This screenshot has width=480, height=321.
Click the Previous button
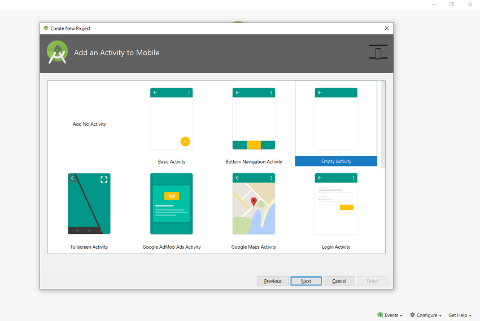(x=272, y=281)
